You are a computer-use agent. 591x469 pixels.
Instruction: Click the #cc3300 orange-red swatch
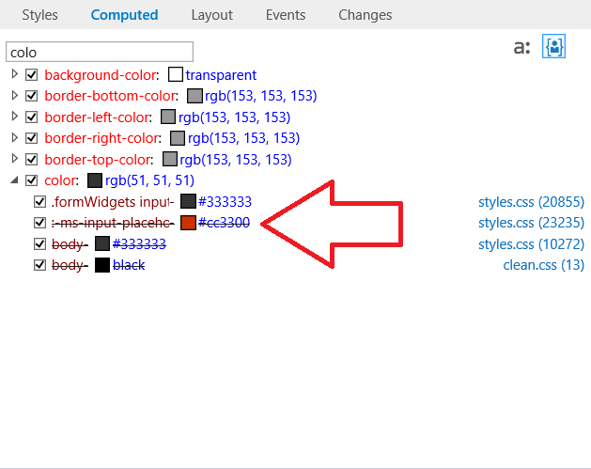point(188,223)
